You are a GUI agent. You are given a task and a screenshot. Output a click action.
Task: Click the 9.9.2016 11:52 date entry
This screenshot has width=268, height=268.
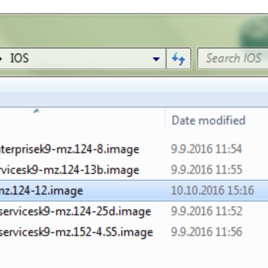click(207, 211)
